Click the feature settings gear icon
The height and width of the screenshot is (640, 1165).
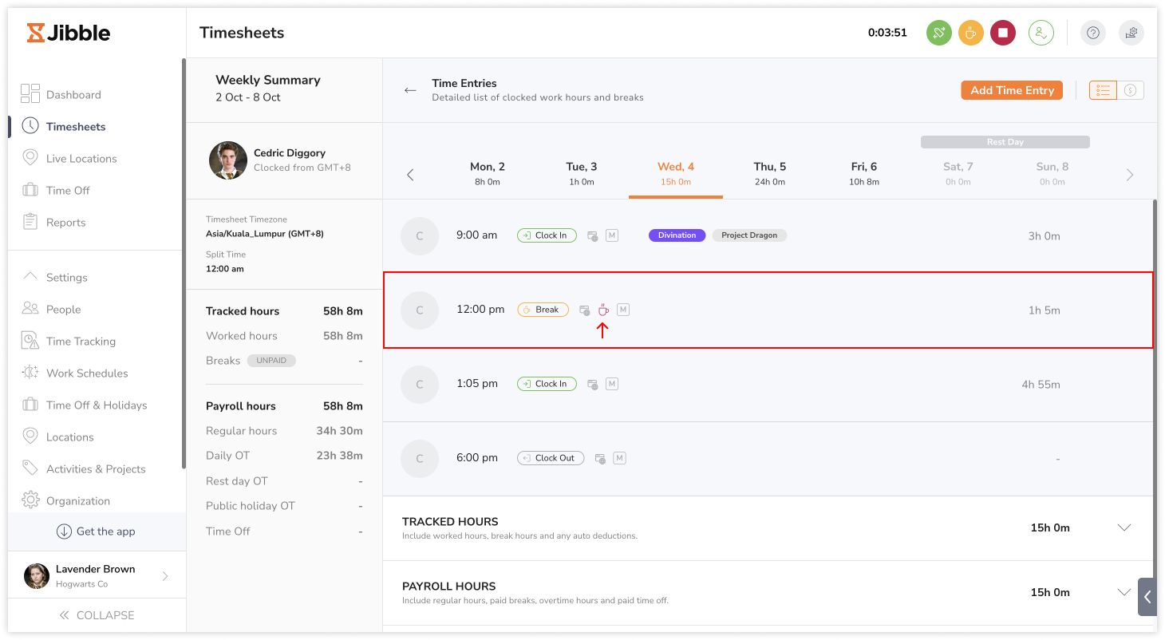point(1131,33)
